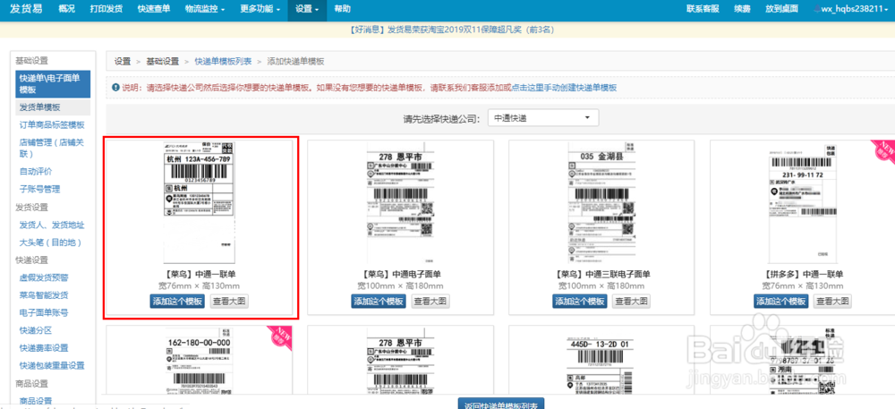Click the 【菜鸟】中通电子面单 template preview image
Image resolution: width=895 pixels, height=409 pixels.
pos(401,204)
